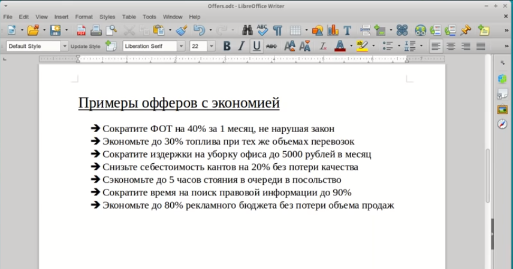Screen dimensions: 513x269
Task: Apply the dark red font color
Action: click(x=340, y=46)
